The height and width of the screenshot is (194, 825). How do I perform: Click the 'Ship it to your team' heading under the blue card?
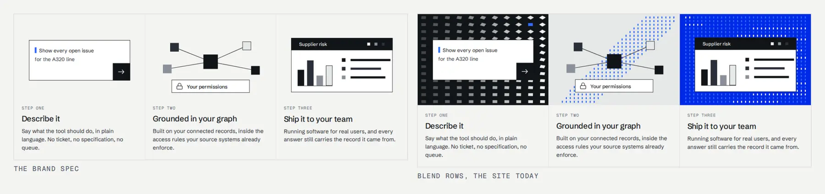[x=721, y=126]
